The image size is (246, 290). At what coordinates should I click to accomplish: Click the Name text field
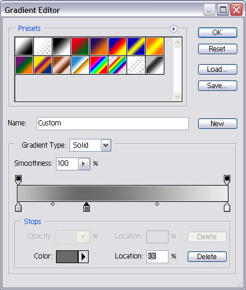(x=113, y=124)
